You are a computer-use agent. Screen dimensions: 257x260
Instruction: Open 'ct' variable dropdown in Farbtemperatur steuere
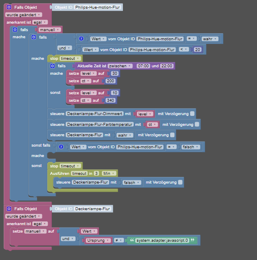[152, 125]
